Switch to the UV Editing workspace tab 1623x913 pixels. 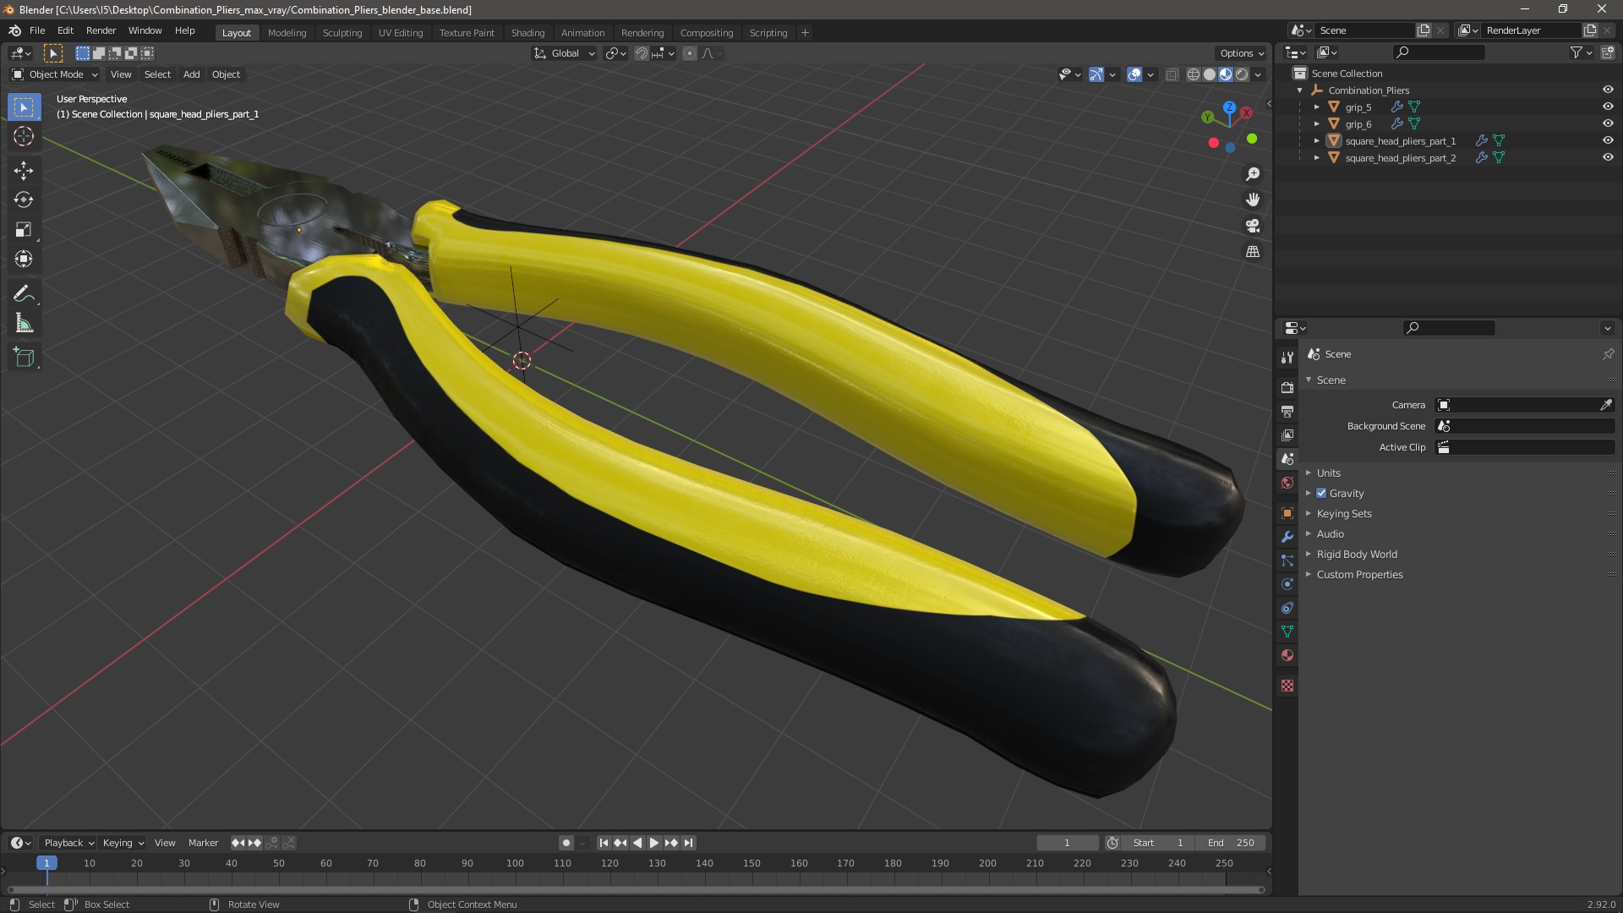tap(401, 32)
